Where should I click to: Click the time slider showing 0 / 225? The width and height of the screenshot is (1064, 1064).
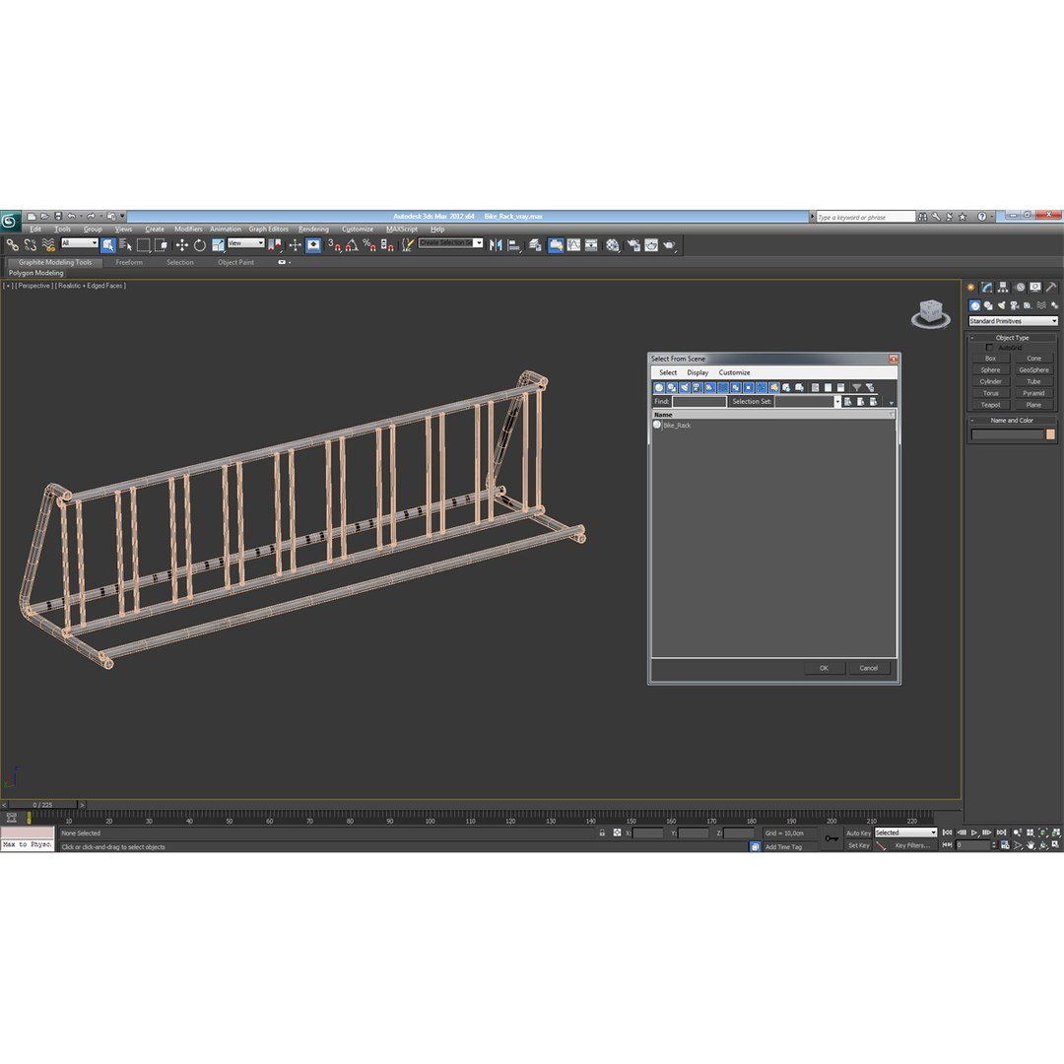42,805
